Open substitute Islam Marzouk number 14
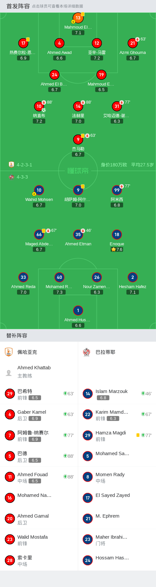Image resolution: width=156 pixels, height=587 pixels. pyautogui.click(x=117, y=394)
